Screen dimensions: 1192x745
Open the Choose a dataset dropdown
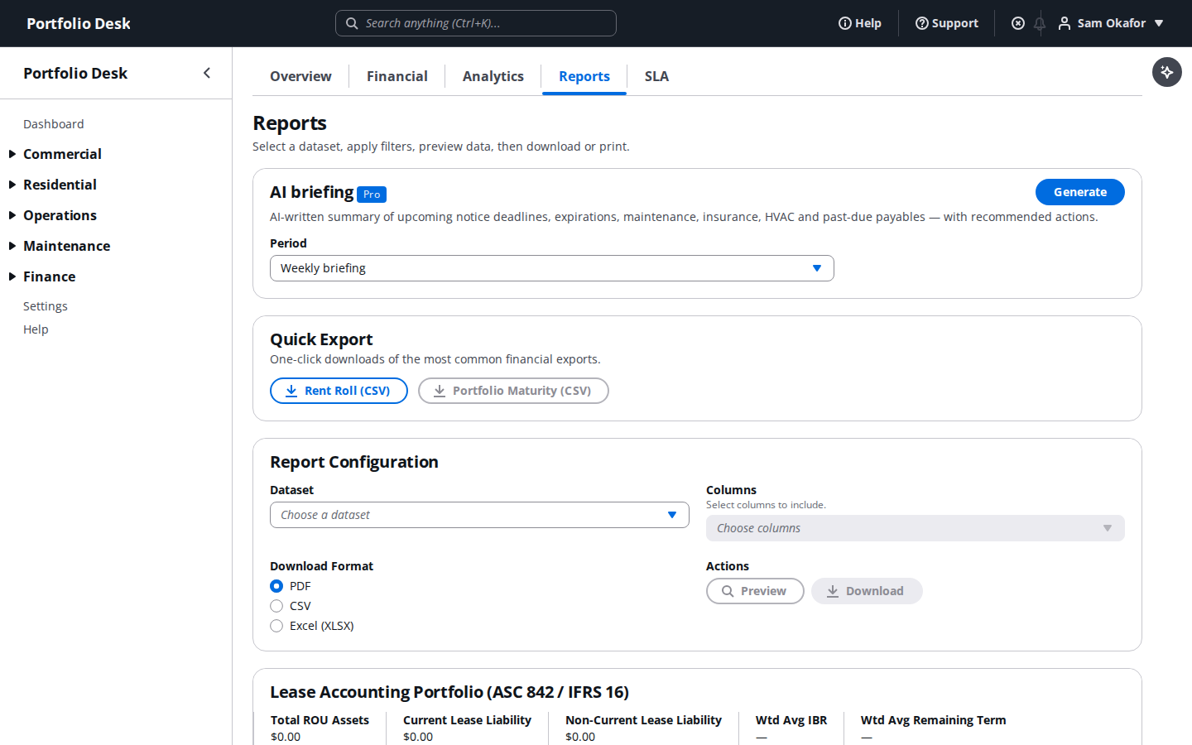(x=479, y=515)
